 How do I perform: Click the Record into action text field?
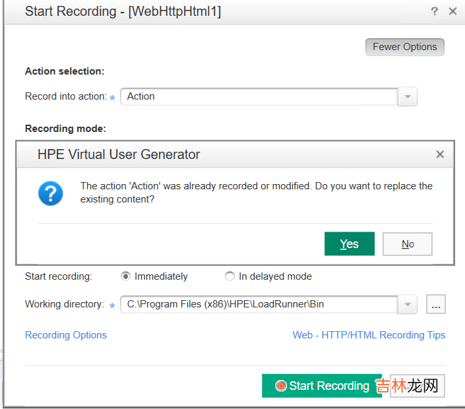(x=259, y=96)
